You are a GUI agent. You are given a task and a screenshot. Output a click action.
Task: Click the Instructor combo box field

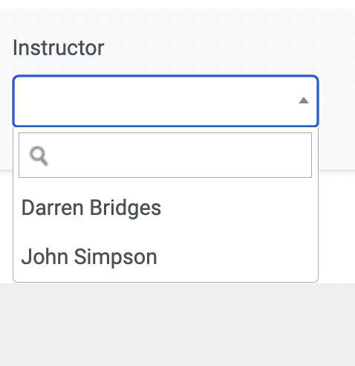[x=166, y=101]
